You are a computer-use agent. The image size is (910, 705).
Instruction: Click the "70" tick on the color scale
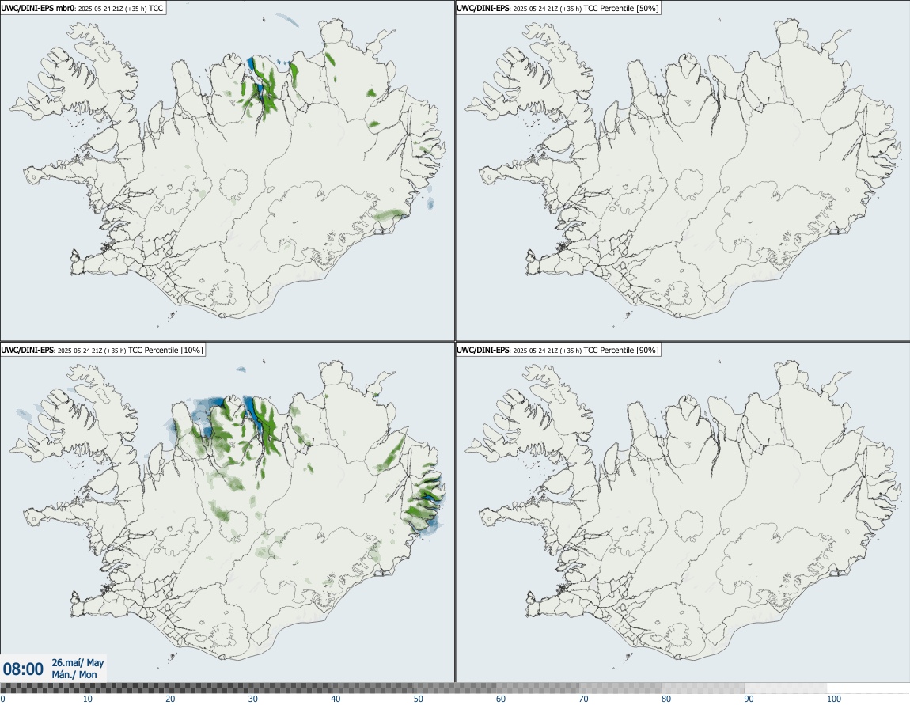coord(584,699)
